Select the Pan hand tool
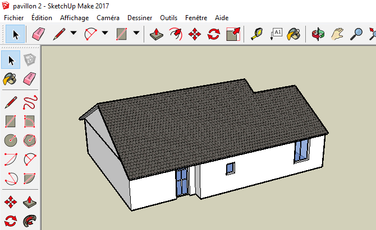Image resolution: width=376 pixels, height=230 pixels. pos(337,35)
